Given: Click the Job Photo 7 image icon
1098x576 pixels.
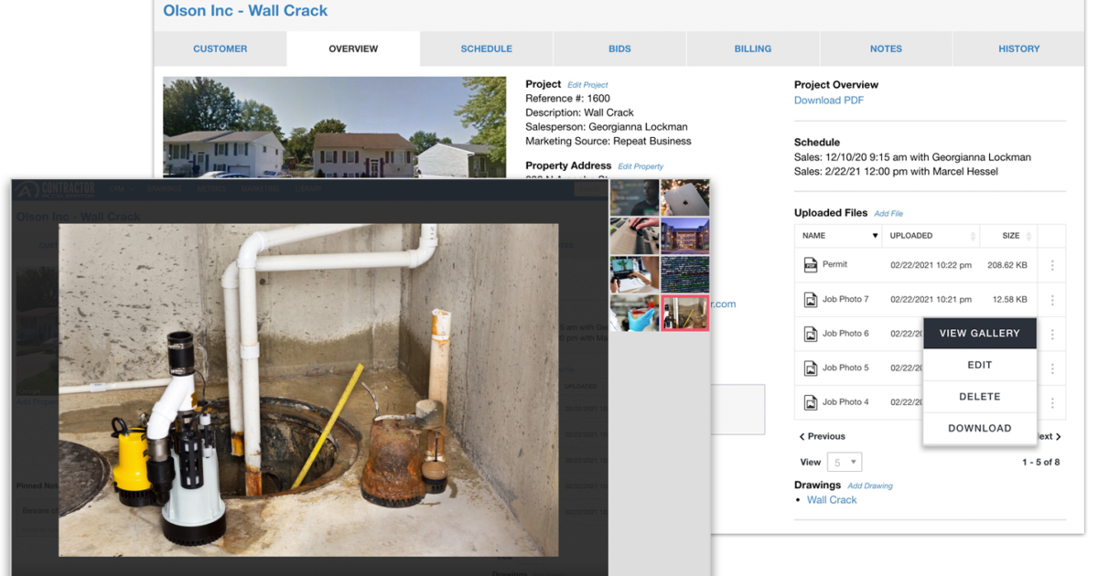Looking at the screenshot, I should (810, 299).
